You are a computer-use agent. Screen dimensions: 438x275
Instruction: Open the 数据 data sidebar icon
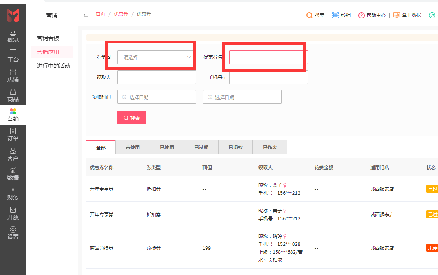point(13,174)
